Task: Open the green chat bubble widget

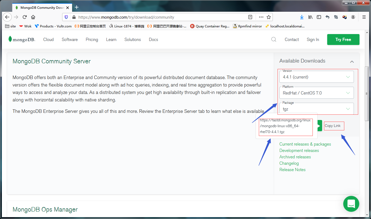Action: (351, 204)
